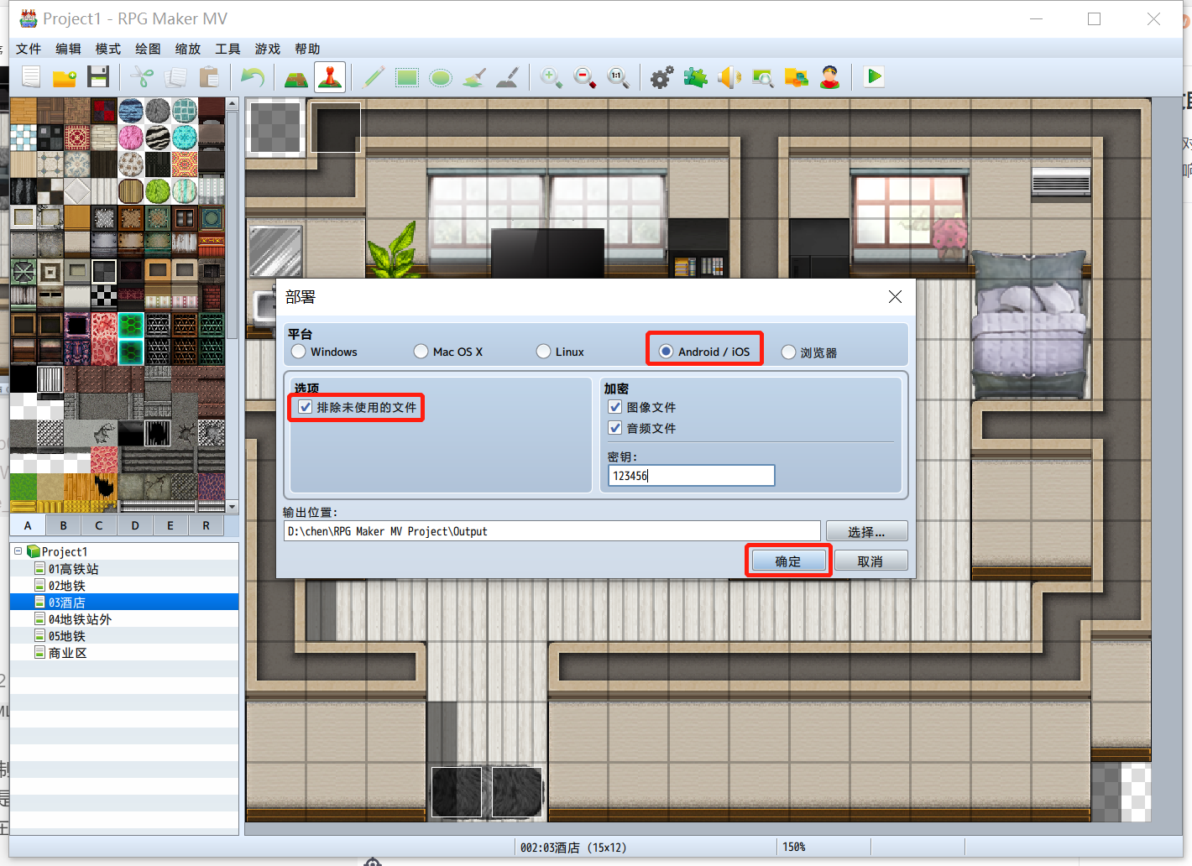Switch to tileset tab B
Image resolution: width=1192 pixels, height=866 pixels.
coord(63,524)
